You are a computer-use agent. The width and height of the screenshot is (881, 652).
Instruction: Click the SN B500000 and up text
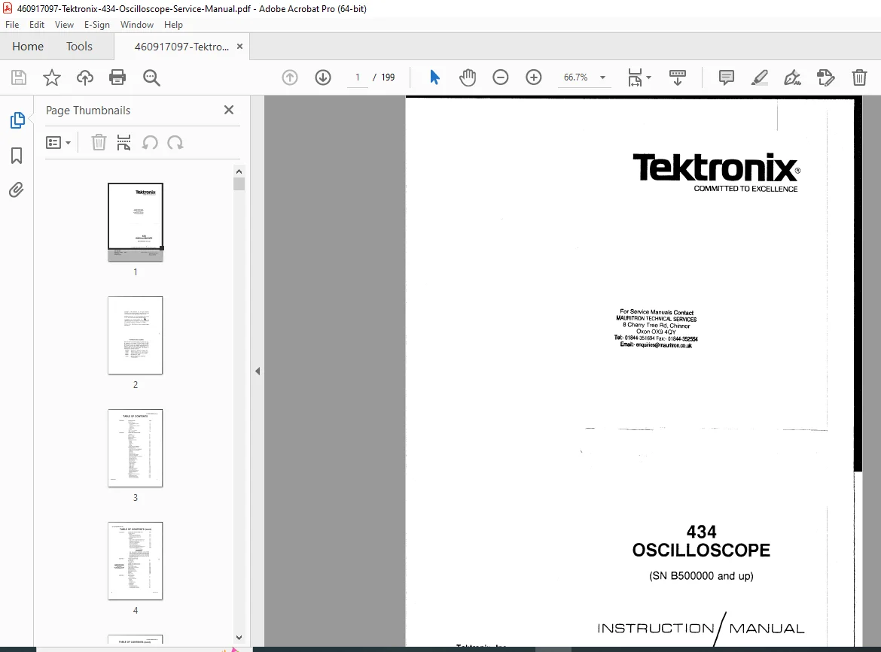(x=701, y=576)
